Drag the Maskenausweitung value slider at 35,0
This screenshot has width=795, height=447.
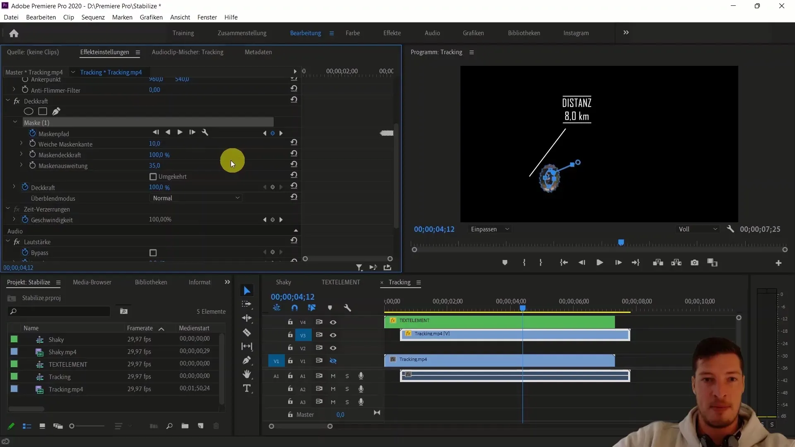pos(154,166)
